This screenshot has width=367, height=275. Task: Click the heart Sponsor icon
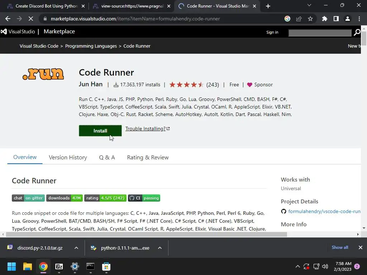pos(249,85)
